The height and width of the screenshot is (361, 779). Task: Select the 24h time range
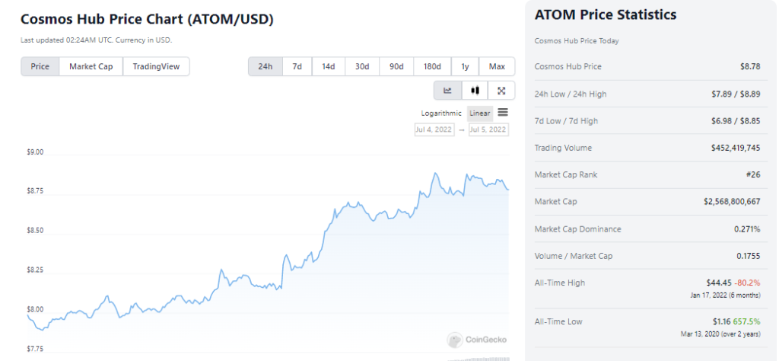click(265, 66)
